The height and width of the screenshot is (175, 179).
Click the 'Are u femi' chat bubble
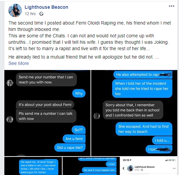click(x=74, y=139)
